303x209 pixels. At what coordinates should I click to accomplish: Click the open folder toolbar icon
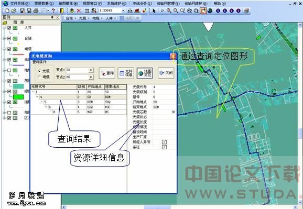(14, 10)
